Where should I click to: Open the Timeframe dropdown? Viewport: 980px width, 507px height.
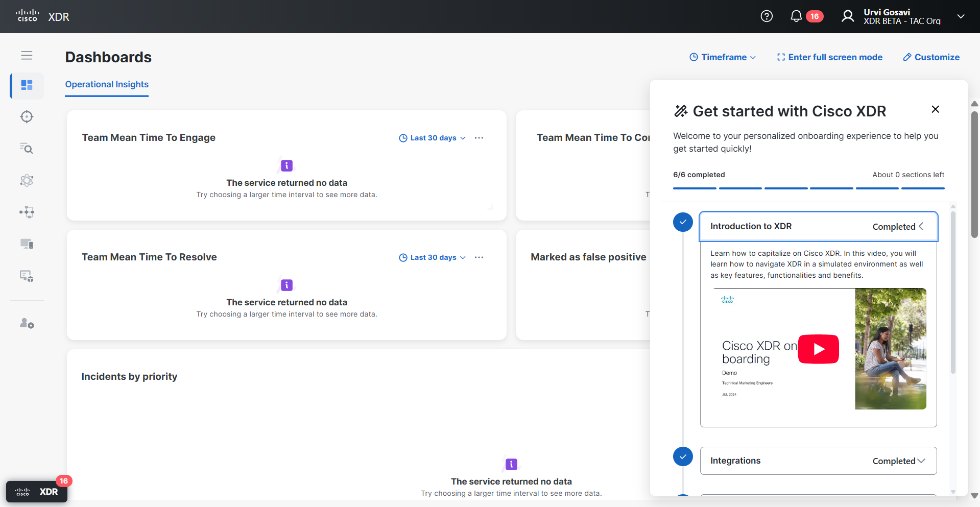click(722, 57)
